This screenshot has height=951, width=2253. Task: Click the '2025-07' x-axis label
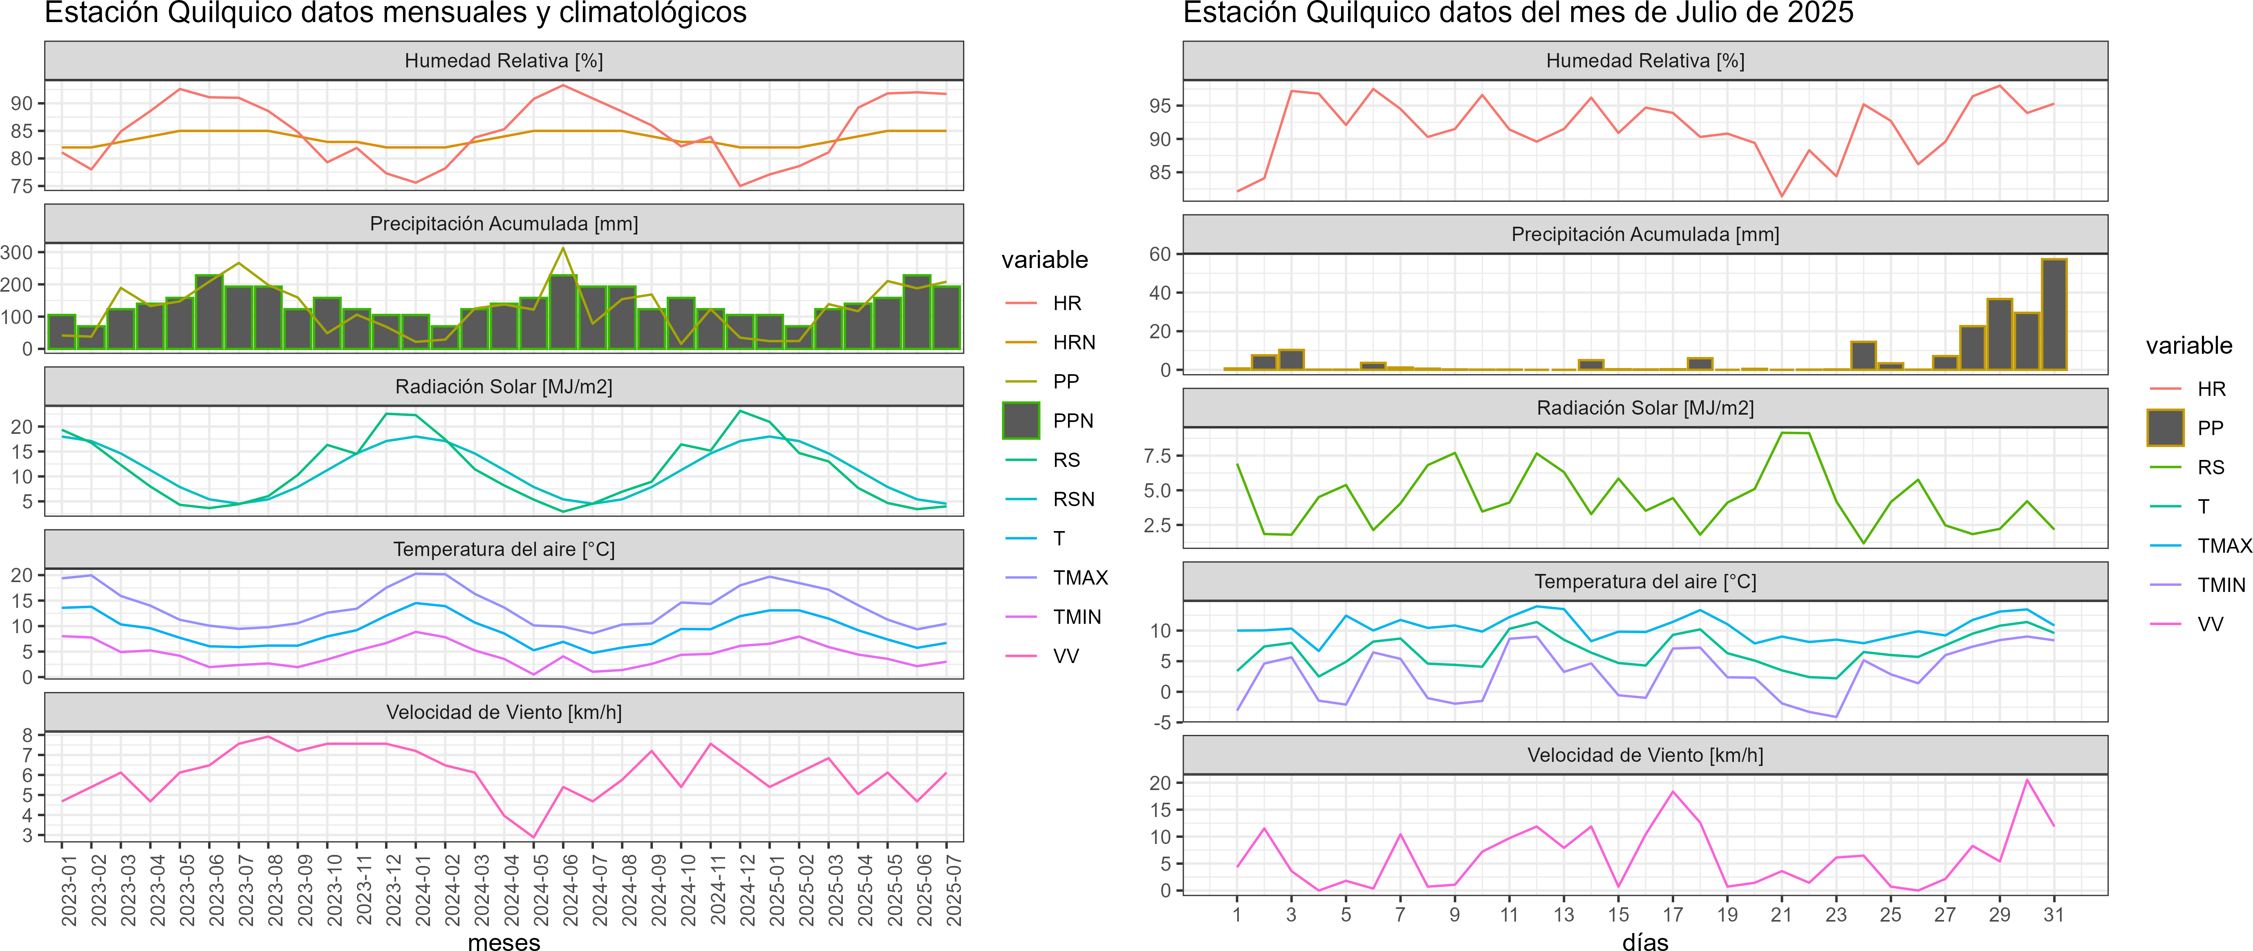953,890
